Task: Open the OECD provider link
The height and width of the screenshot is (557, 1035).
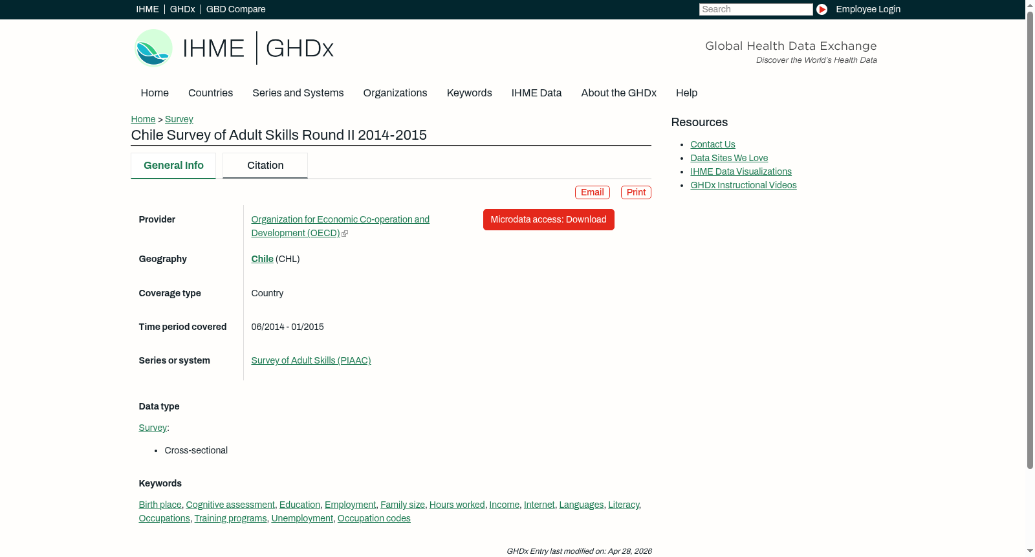Action: point(340,226)
